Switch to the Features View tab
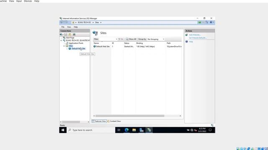Image resolution: width=268 pixels, height=150 pixels. click(99, 121)
